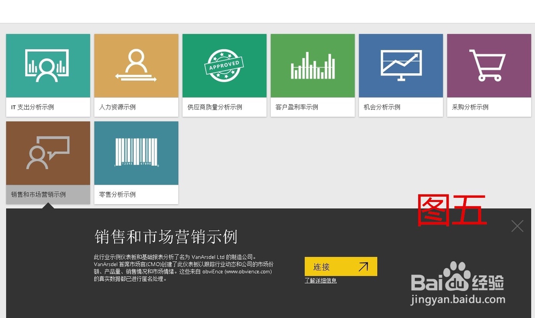Select the 机会分析示例 trend chart icon
The width and height of the screenshot is (535, 318).
click(400, 65)
